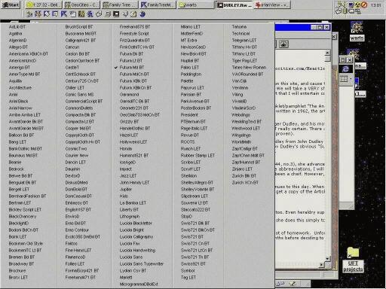This screenshot has width=386, height=289.
Task: Choose the Papyrus LET font
Action: click(x=192, y=87)
